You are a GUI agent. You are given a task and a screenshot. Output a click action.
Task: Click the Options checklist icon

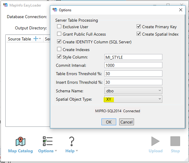click(x=47, y=142)
